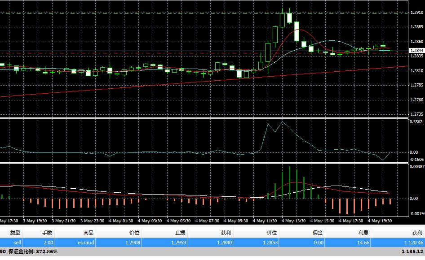Click the '4 May 19:30' time label
The width and height of the screenshot is (425, 260).
380,221
